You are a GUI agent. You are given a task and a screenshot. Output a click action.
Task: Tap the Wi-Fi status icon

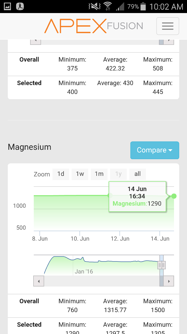tap(107, 7)
